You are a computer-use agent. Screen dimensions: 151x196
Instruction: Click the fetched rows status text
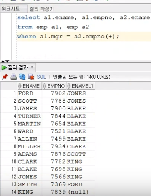click(x=81, y=77)
